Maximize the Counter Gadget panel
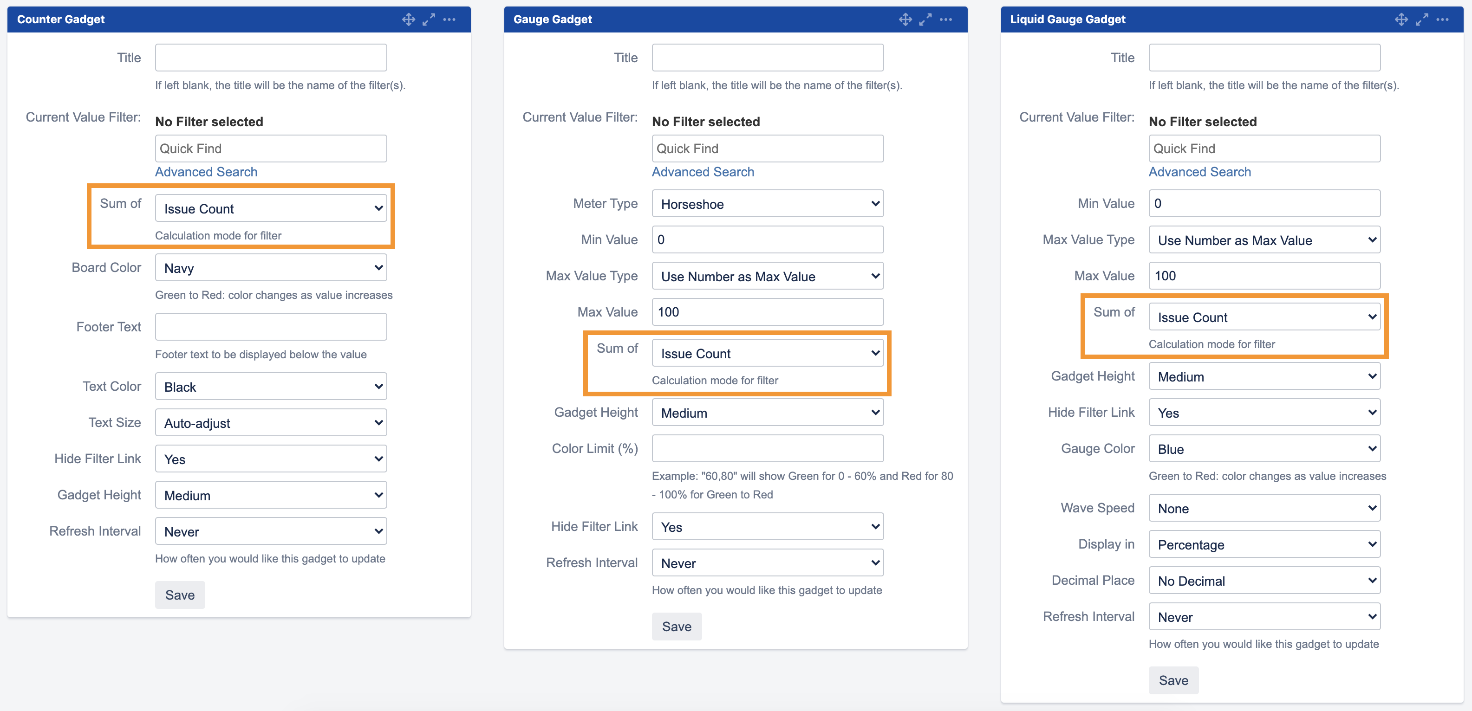The height and width of the screenshot is (711, 1472). (429, 19)
